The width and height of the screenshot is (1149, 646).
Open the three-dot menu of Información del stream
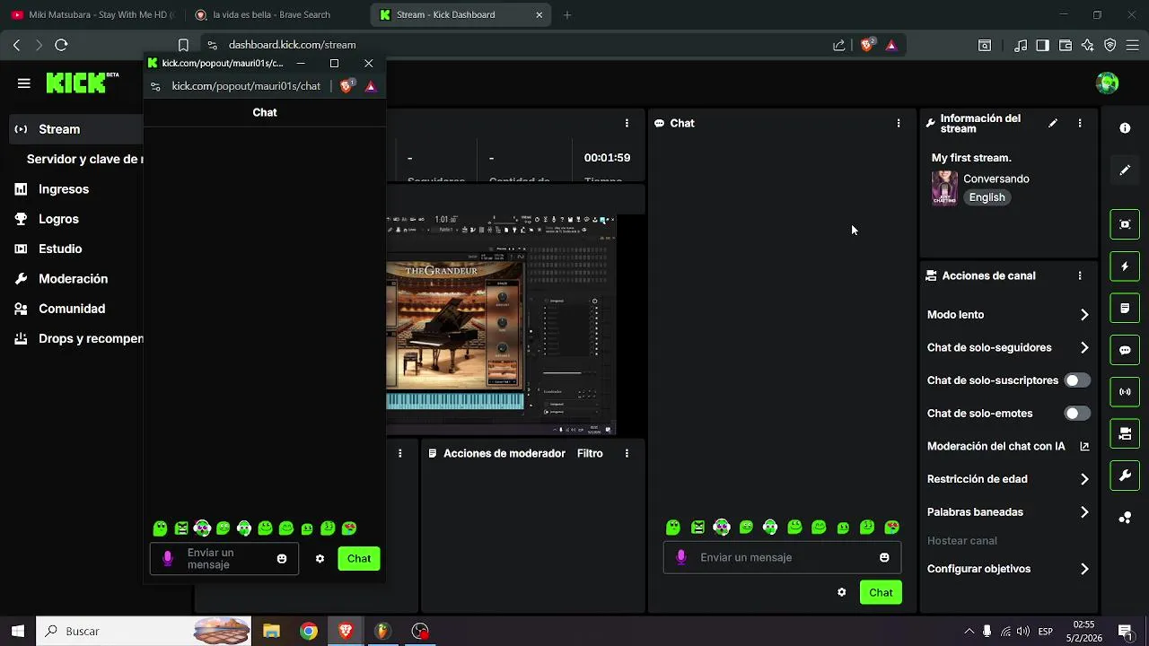coord(1080,123)
